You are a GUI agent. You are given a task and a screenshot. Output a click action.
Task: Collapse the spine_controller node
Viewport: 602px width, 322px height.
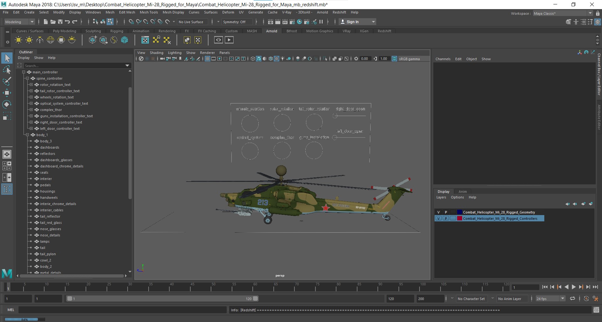coord(27,78)
